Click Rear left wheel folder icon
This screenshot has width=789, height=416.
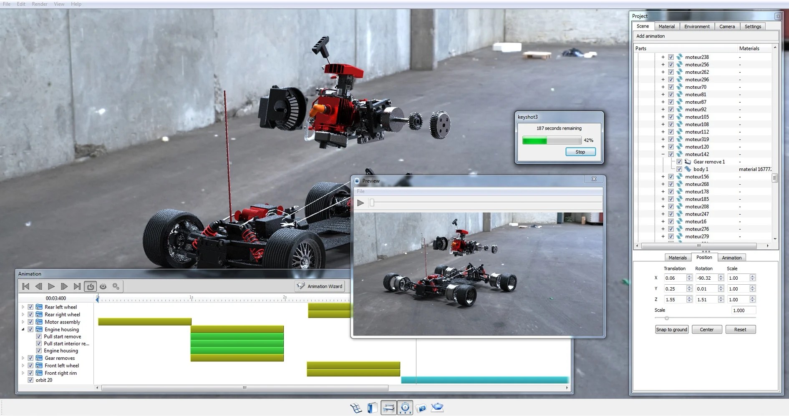coord(39,307)
